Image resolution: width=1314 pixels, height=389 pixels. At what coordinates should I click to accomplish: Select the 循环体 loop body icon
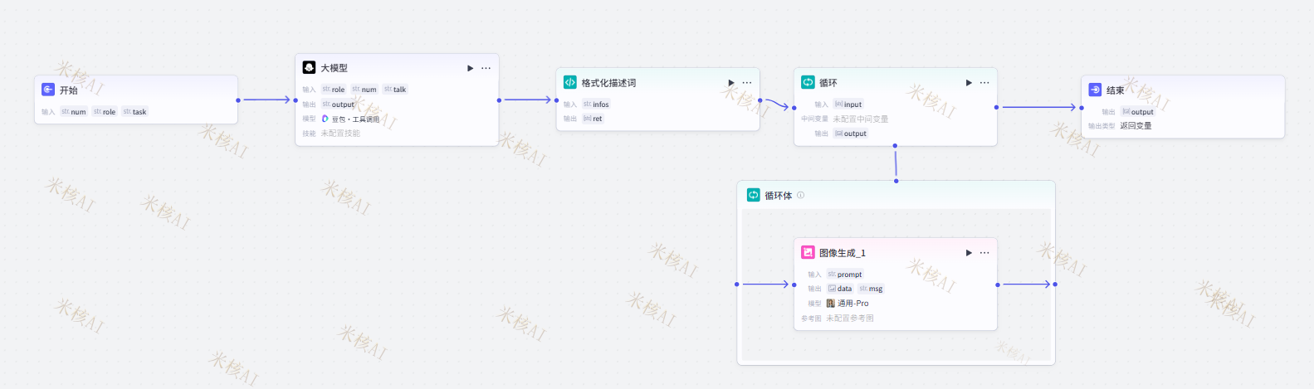pos(753,196)
